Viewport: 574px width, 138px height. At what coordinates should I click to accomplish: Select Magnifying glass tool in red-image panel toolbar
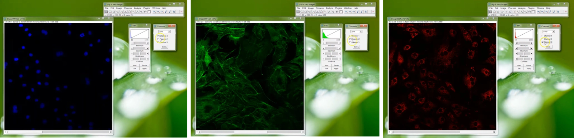click(x=526, y=12)
